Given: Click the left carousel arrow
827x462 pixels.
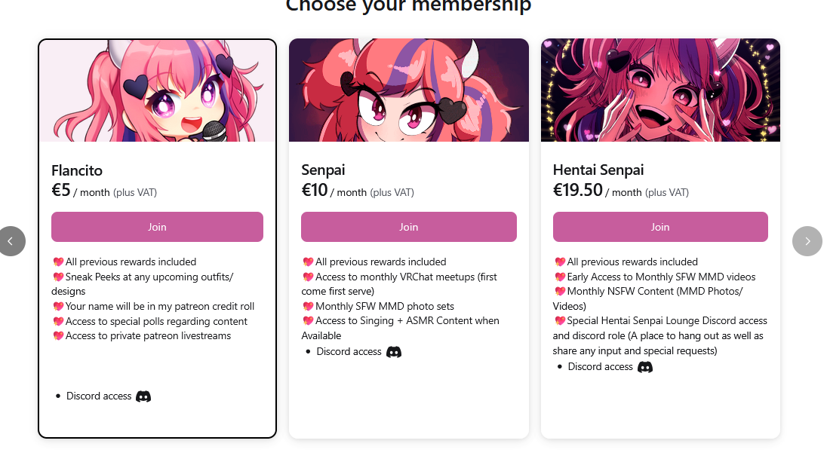Looking at the screenshot, I should [x=11, y=241].
